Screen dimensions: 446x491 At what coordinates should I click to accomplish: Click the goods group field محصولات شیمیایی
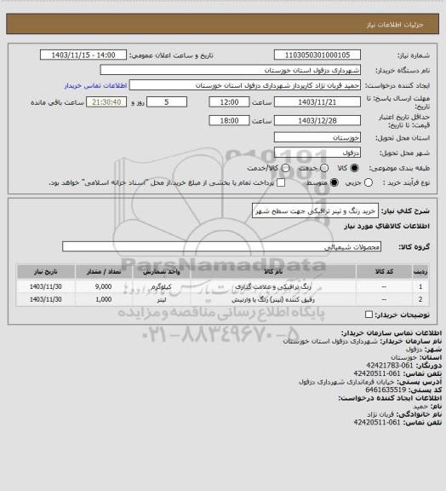[221, 246]
